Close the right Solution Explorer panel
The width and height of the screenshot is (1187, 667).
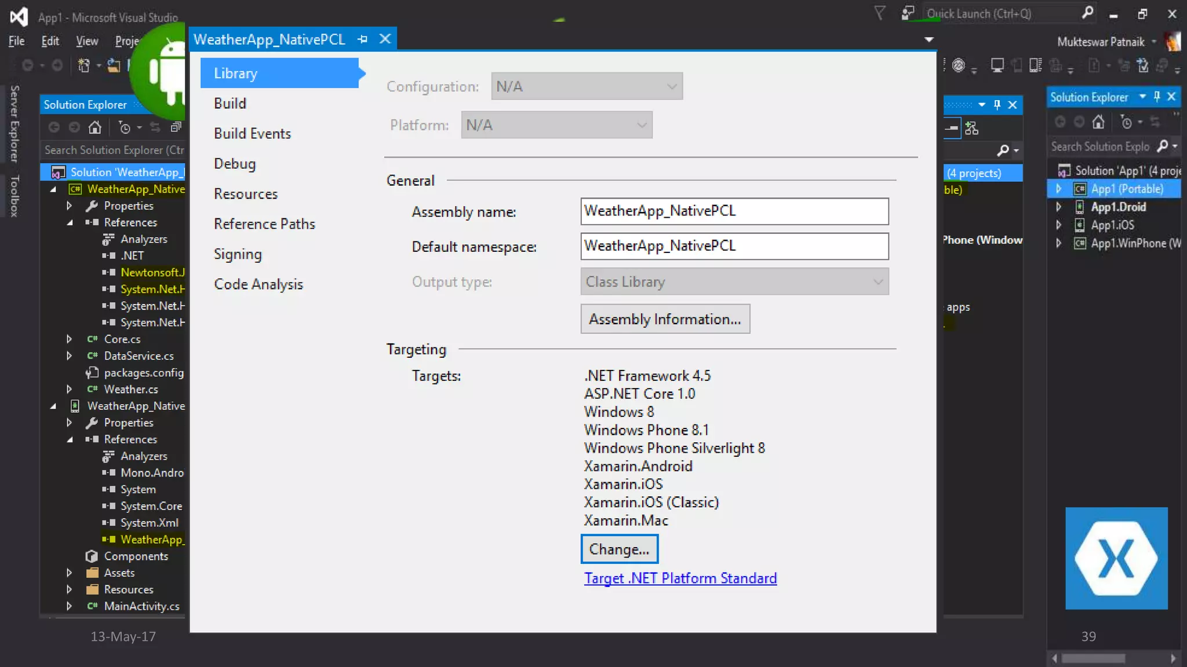tap(1171, 97)
